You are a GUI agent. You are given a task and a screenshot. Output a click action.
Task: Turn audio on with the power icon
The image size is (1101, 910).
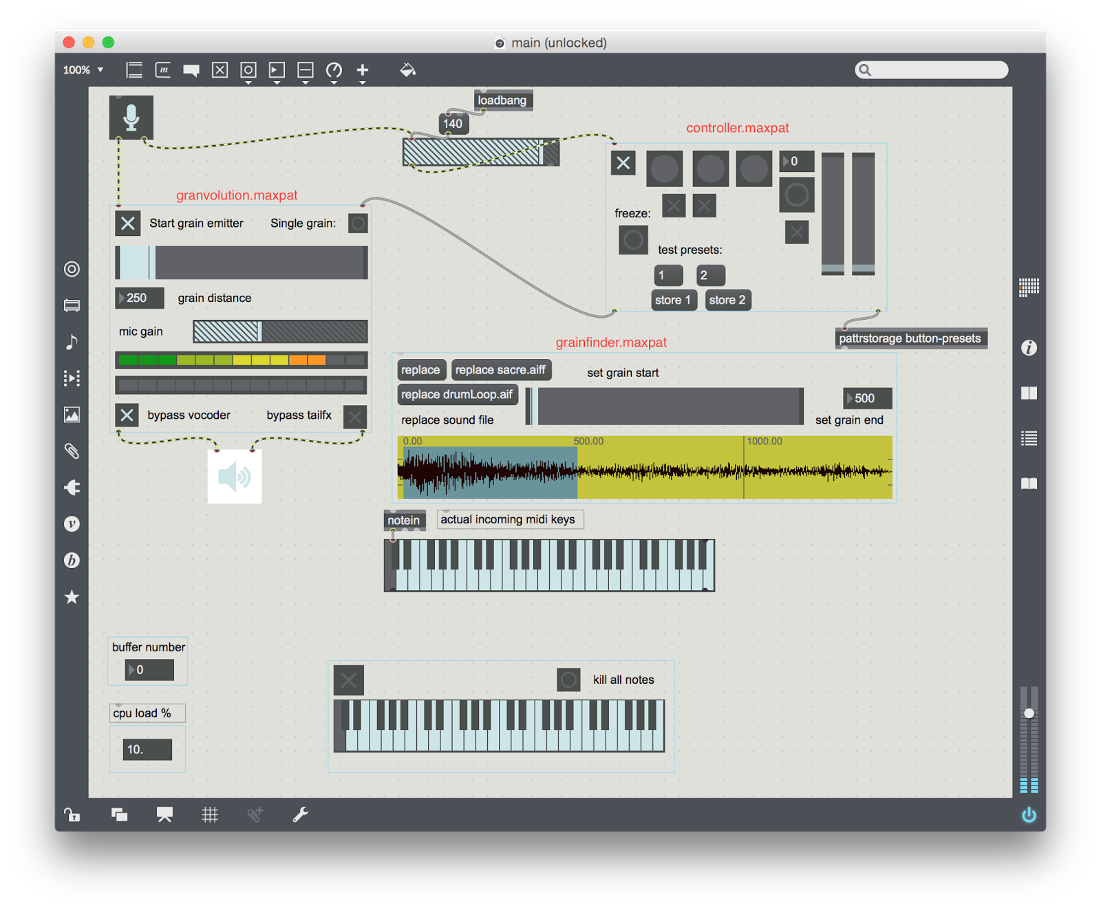(1029, 815)
